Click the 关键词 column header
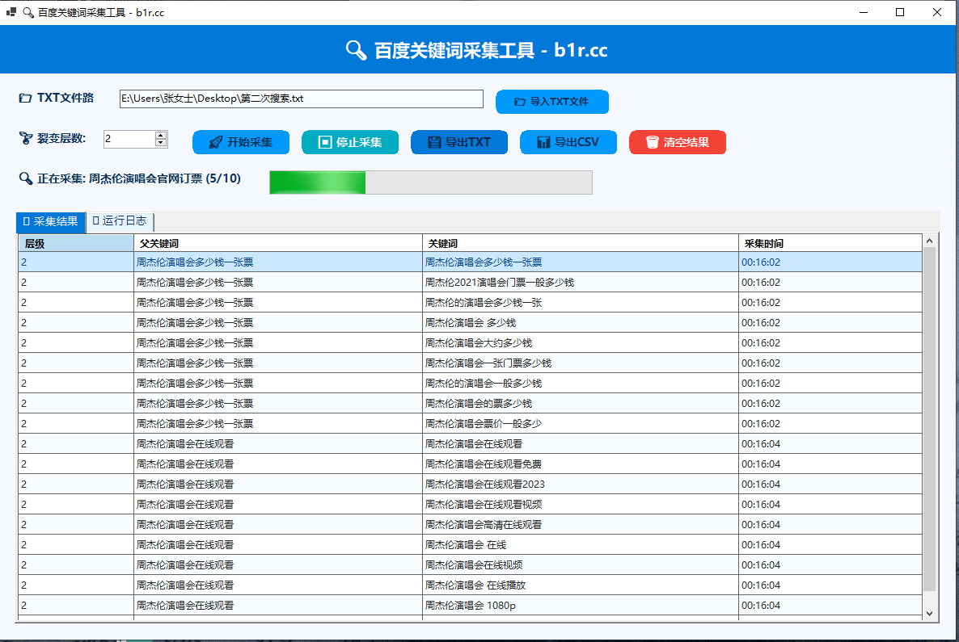Viewport: 959px width, 642px height. point(580,243)
